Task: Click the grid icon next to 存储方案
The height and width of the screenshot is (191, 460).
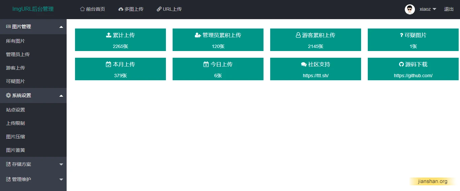Action: pyautogui.click(x=8, y=164)
